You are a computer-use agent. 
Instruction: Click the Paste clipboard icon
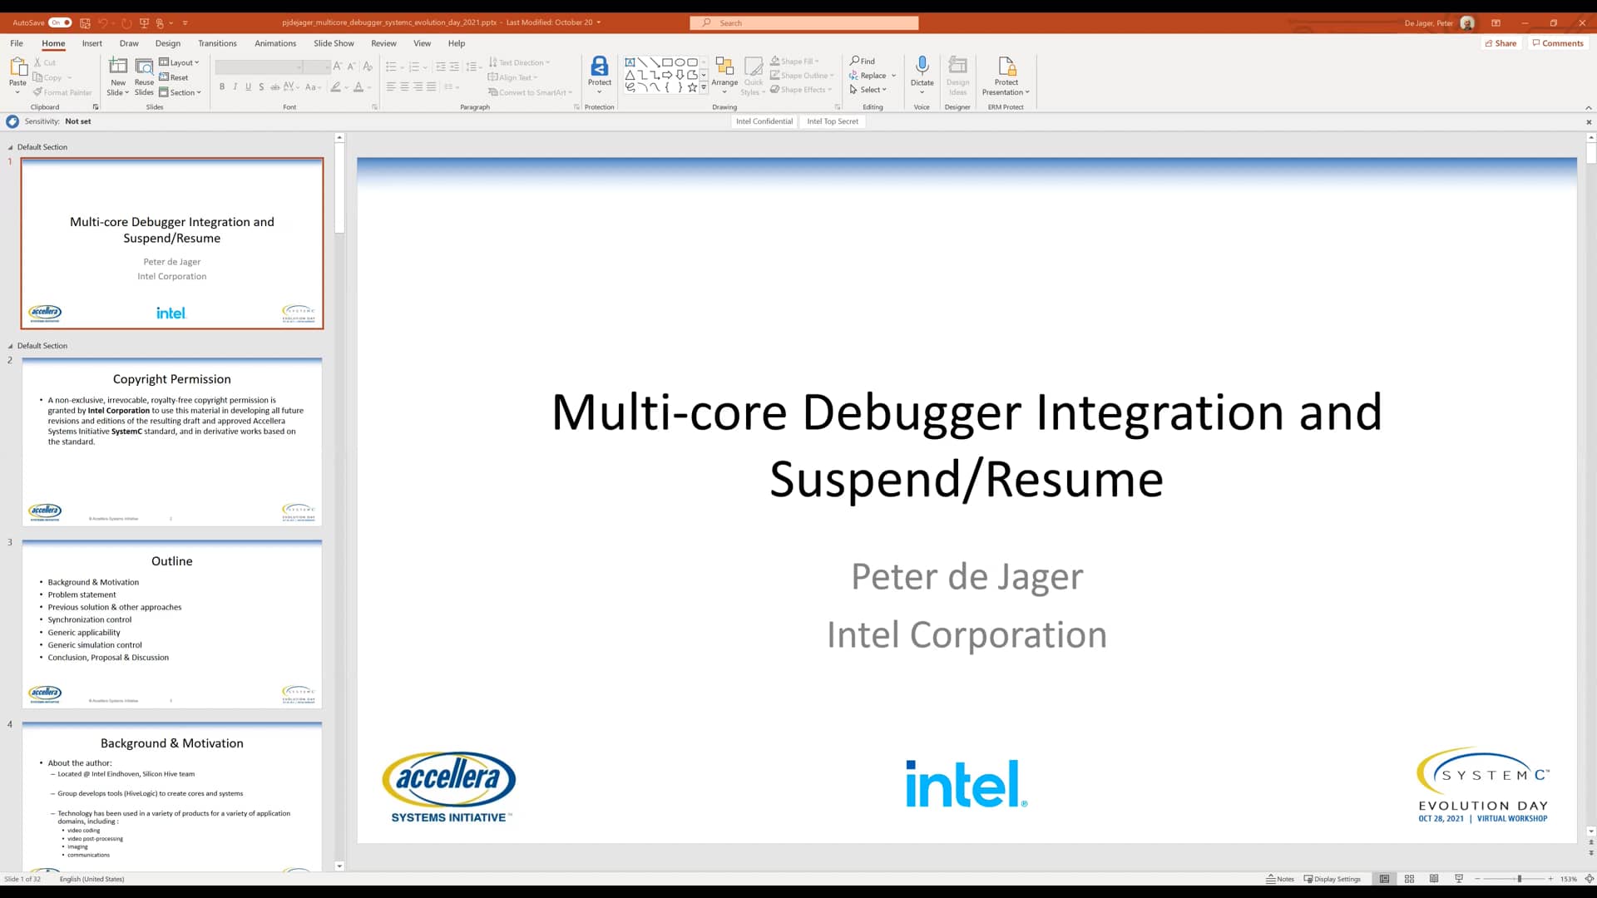(17, 67)
